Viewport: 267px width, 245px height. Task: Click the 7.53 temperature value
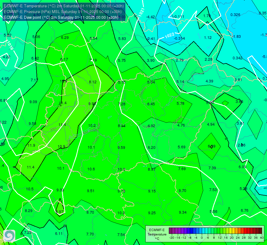(x=213, y=190)
